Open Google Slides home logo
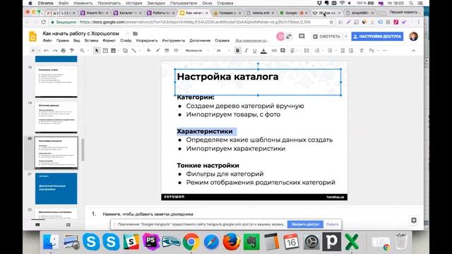 33,37
